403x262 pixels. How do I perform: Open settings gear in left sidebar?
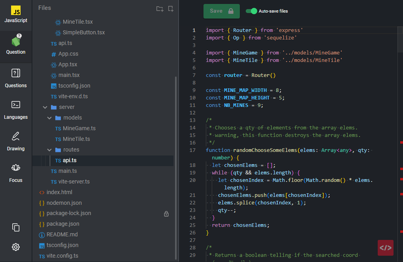pyautogui.click(x=16, y=247)
